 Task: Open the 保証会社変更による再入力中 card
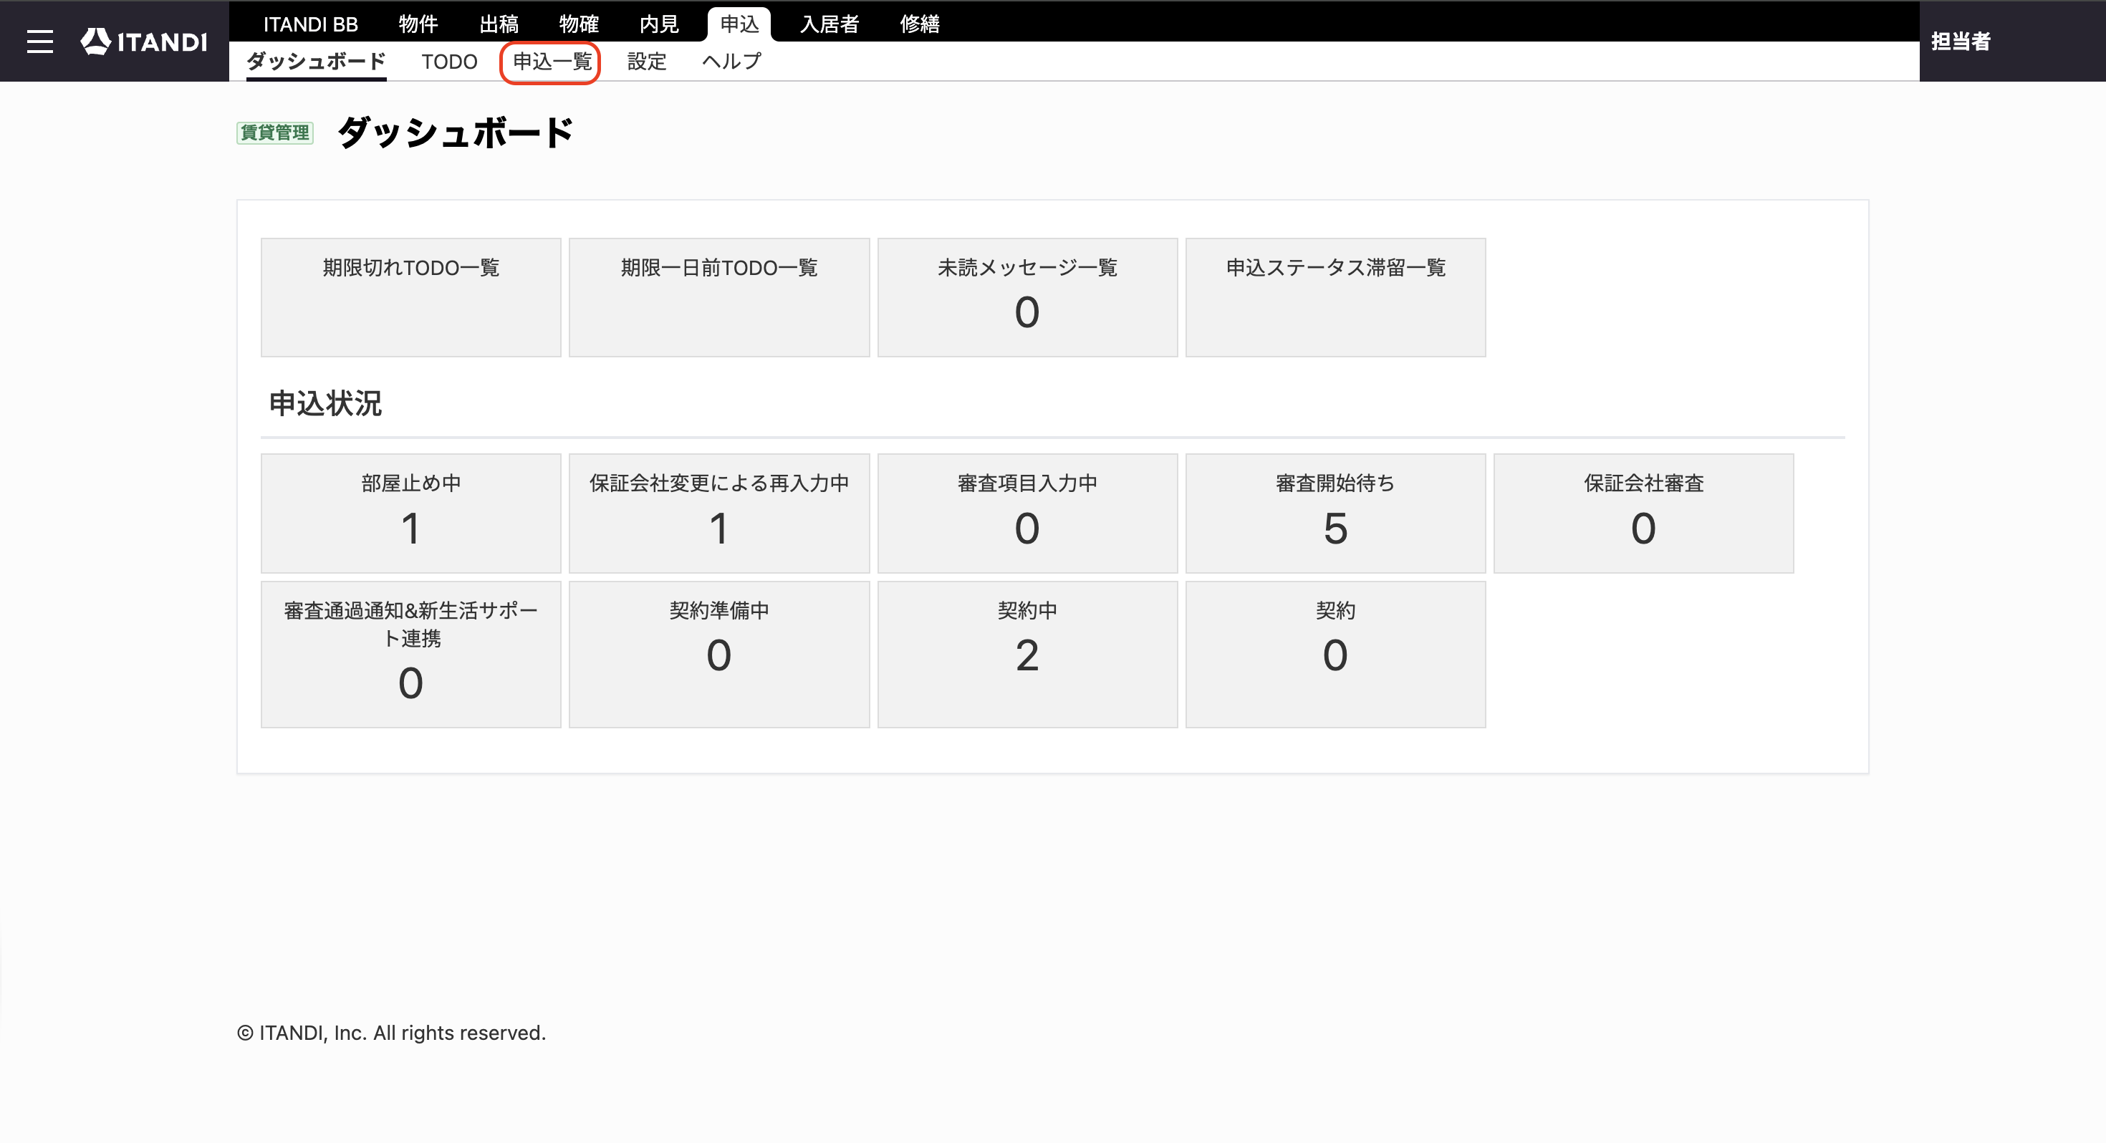pos(718,513)
